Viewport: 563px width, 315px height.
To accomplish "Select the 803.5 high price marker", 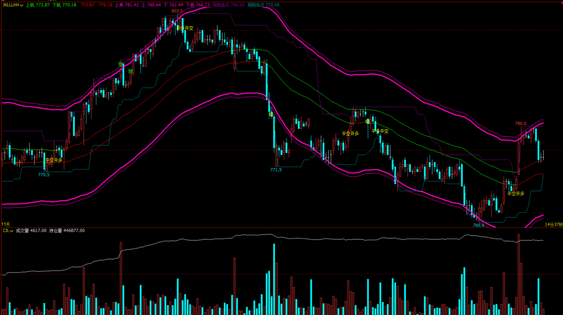I will click(x=177, y=10).
